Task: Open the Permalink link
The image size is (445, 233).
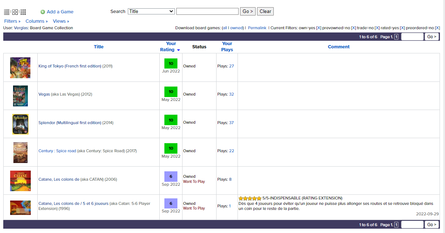Action: point(257,28)
